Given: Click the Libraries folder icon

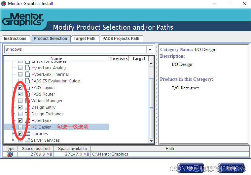Looking at the screenshot, I should pos(27,133).
